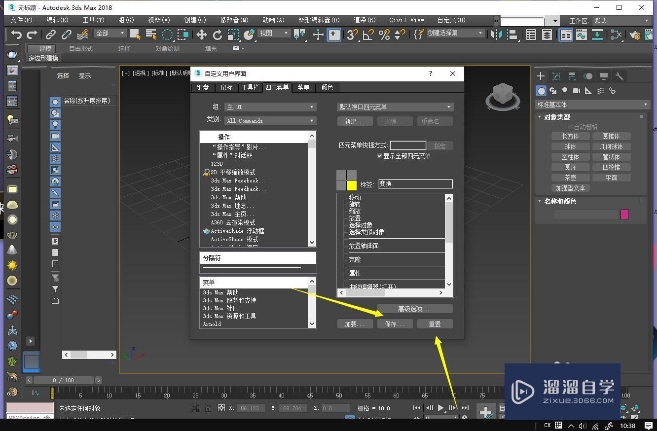Collapse the 对象类型 rollout

[556, 117]
